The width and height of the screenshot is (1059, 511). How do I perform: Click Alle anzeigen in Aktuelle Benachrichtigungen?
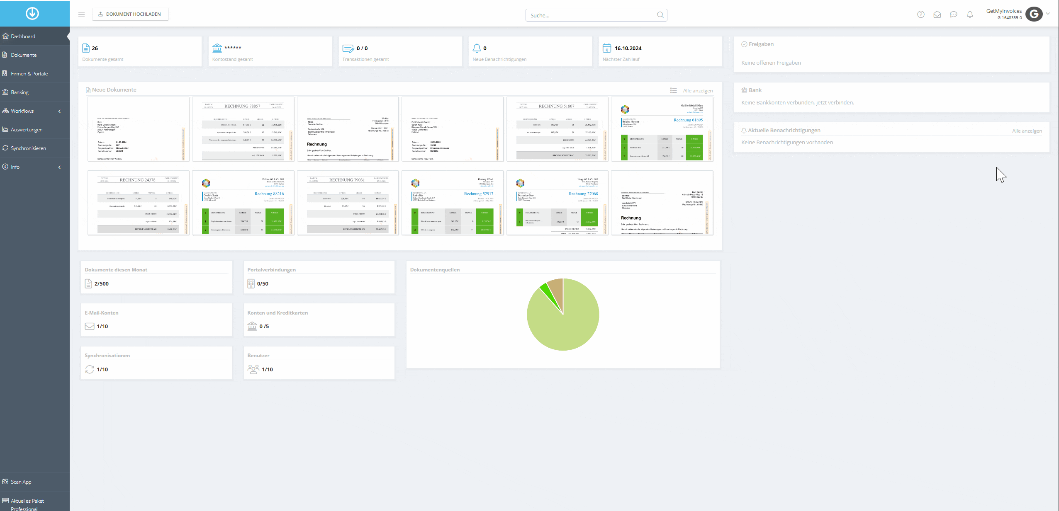click(x=1027, y=131)
